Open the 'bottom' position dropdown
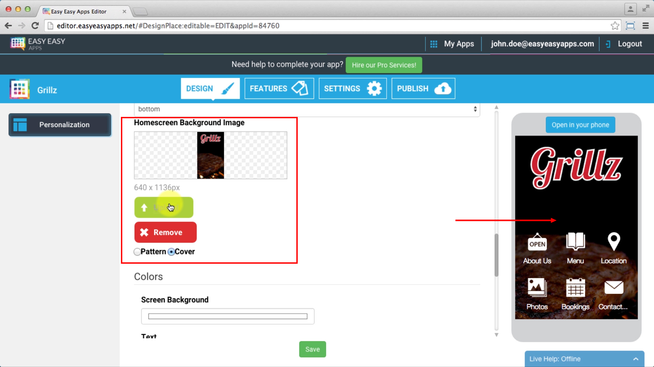 point(307,109)
